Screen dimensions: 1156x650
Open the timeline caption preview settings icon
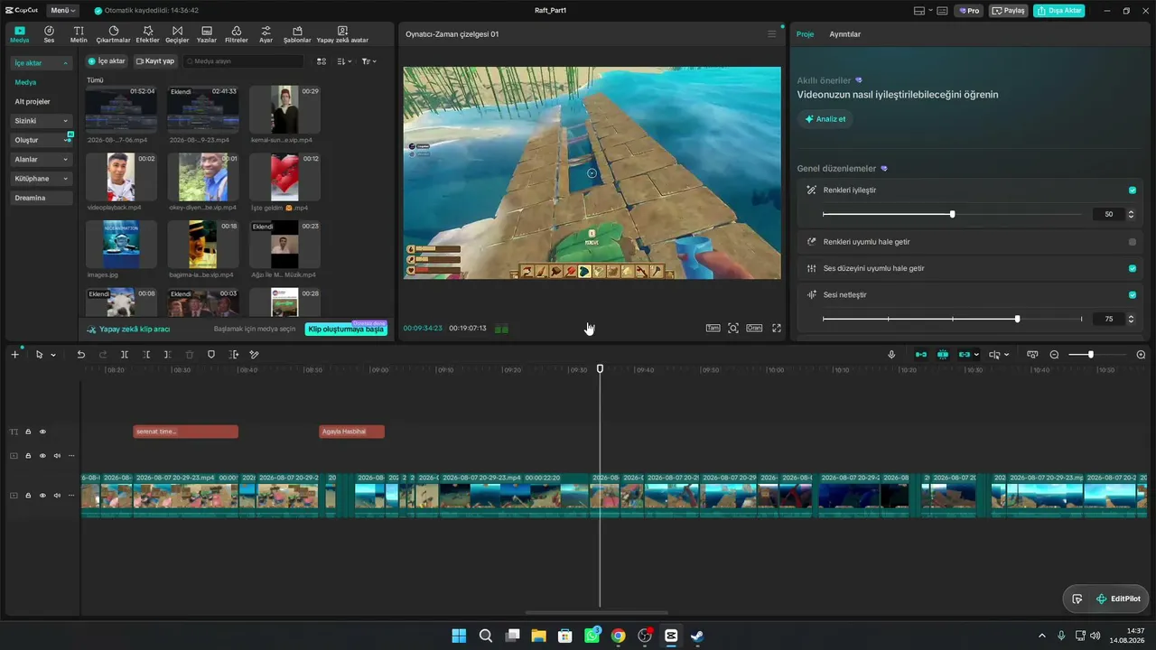click(1032, 355)
